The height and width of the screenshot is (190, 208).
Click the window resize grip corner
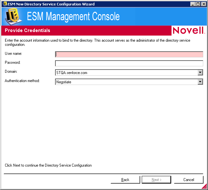tap(204, 186)
